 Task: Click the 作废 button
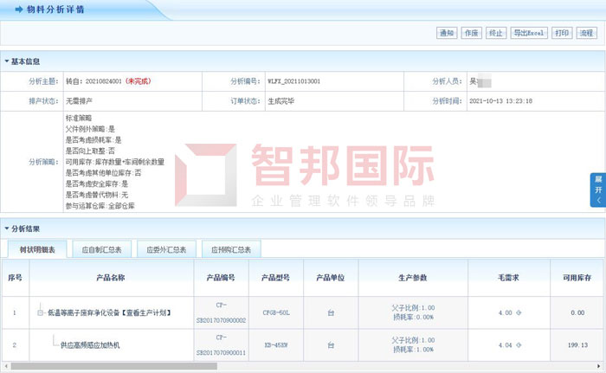[471, 33]
